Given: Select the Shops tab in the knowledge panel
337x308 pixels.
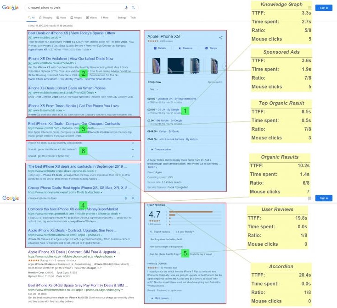Looking at the screenshot, I should tap(211, 48).
